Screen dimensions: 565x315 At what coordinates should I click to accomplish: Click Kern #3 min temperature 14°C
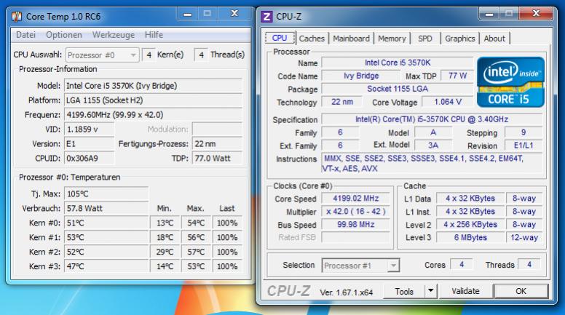[x=165, y=266]
